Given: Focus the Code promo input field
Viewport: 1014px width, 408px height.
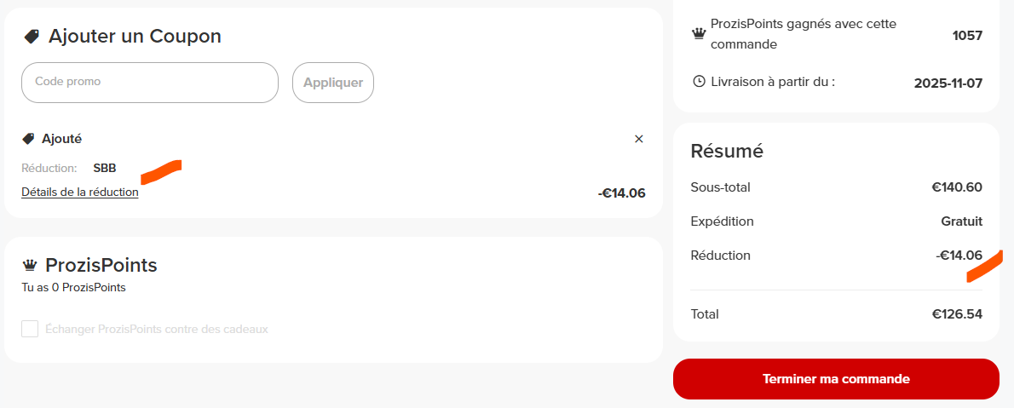Looking at the screenshot, I should click(x=150, y=83).
